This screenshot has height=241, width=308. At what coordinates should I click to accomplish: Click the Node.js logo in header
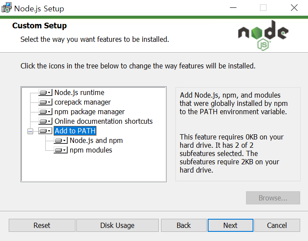(x=263, y=35)
